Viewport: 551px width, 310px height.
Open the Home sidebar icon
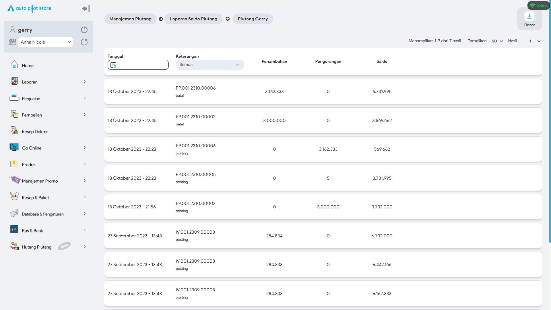pos(14,65)
